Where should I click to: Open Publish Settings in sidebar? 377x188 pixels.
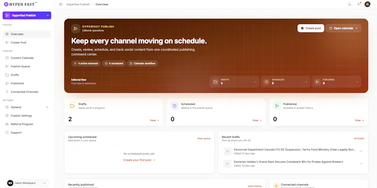click(x=27, y=115)
